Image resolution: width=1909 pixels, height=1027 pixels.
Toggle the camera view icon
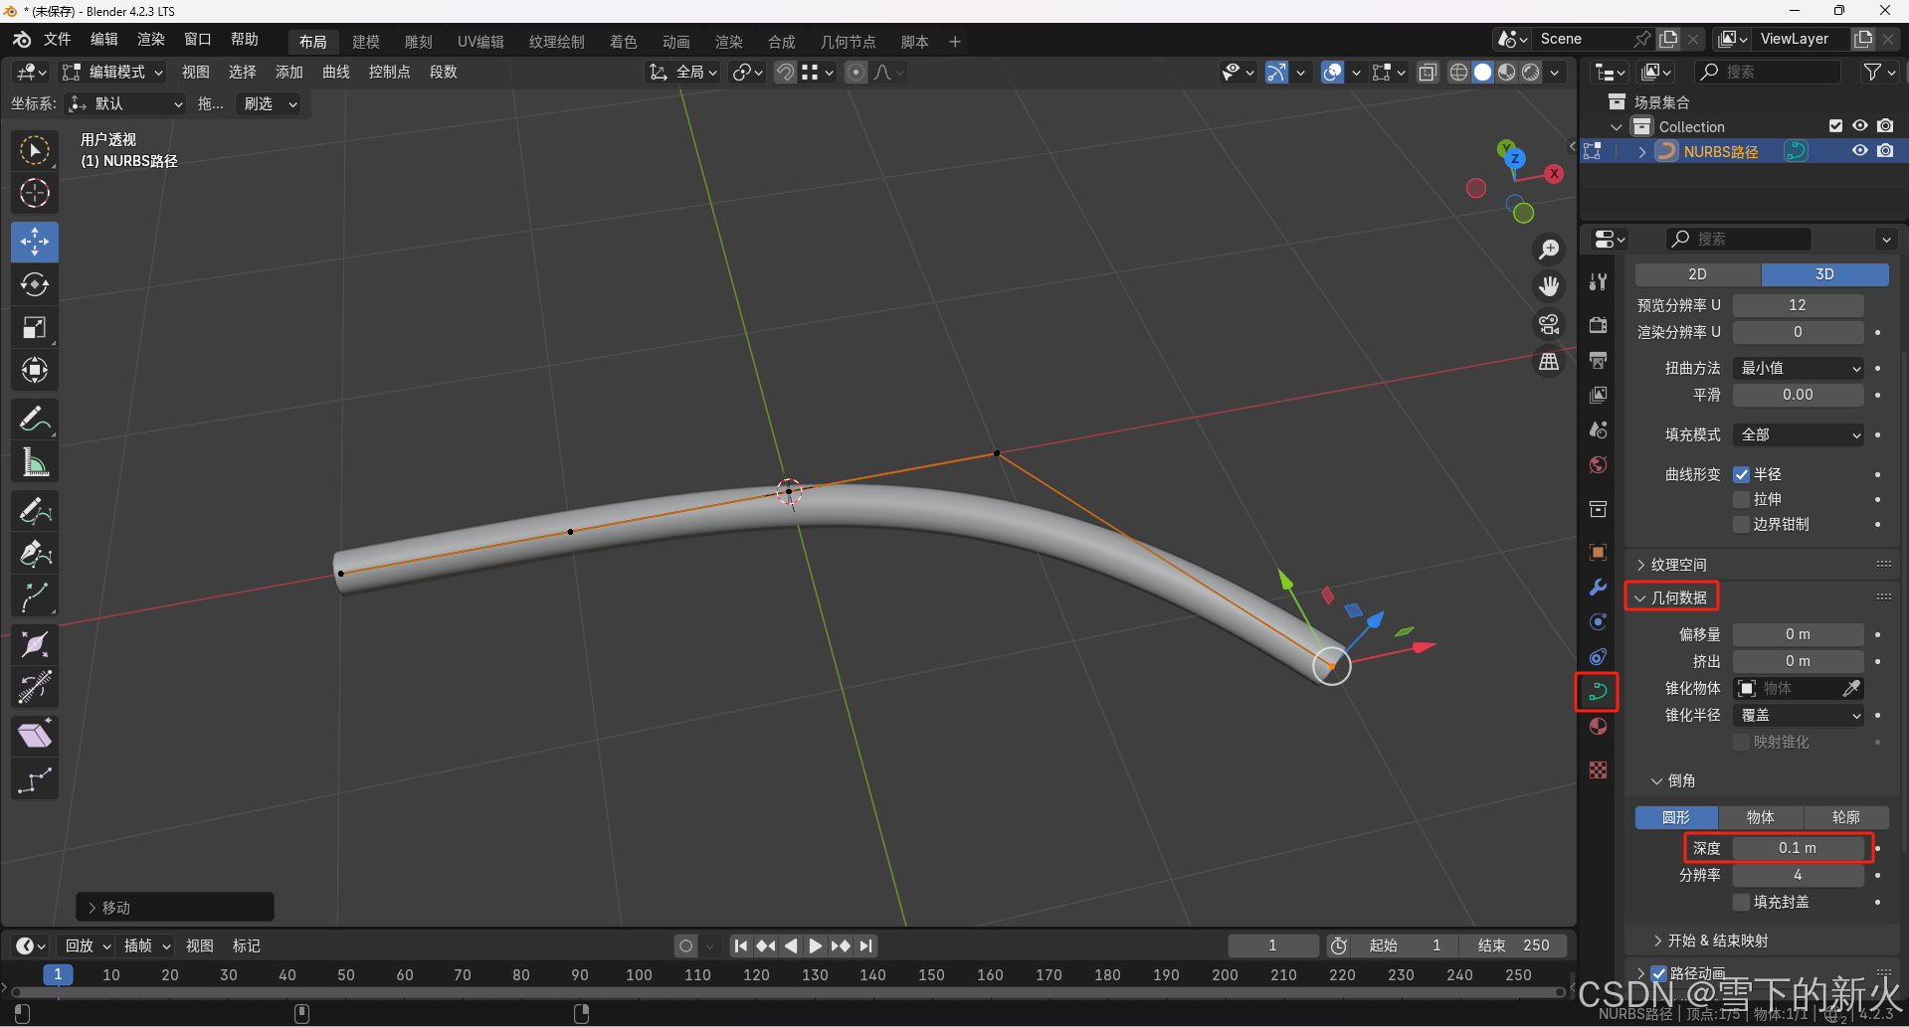1549,324
